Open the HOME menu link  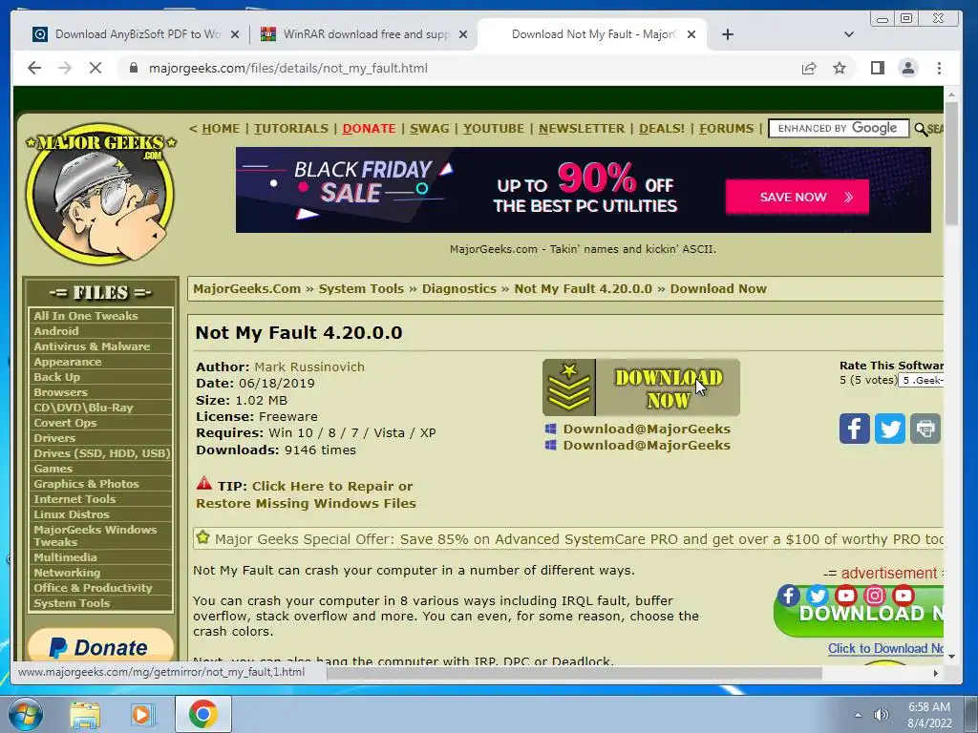pyautogui.click(x=221, y=129)
